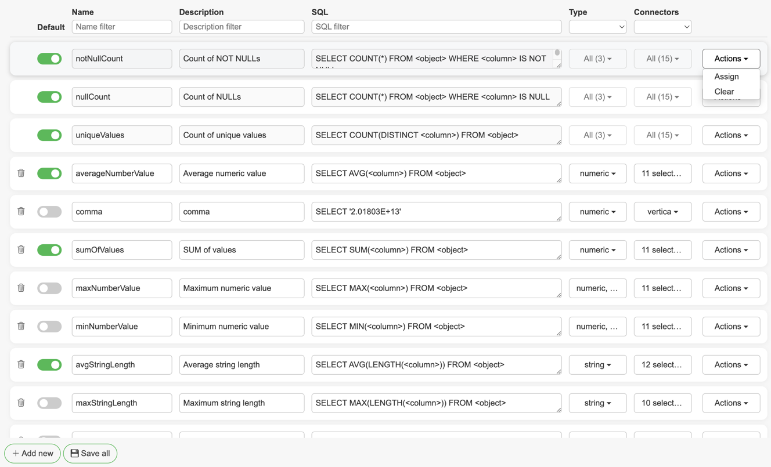This screenshot has width=771, height=467.
Task: Delete the averageNumberValue row via trash icon
Action: click(x=21, y=173)
